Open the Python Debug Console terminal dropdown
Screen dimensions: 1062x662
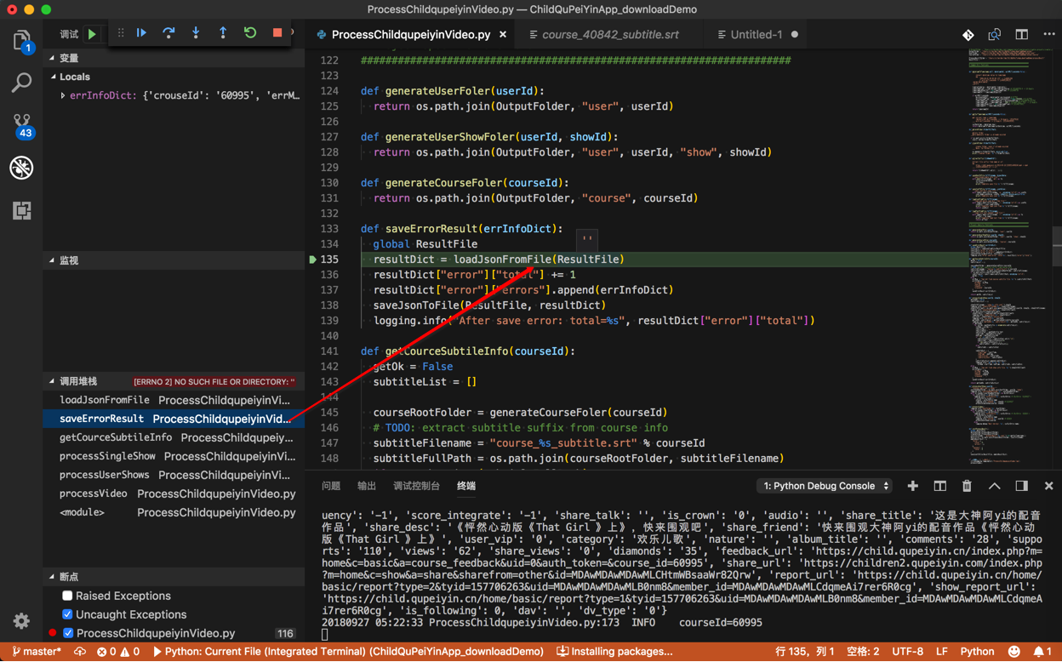click(x=825, y=486)
